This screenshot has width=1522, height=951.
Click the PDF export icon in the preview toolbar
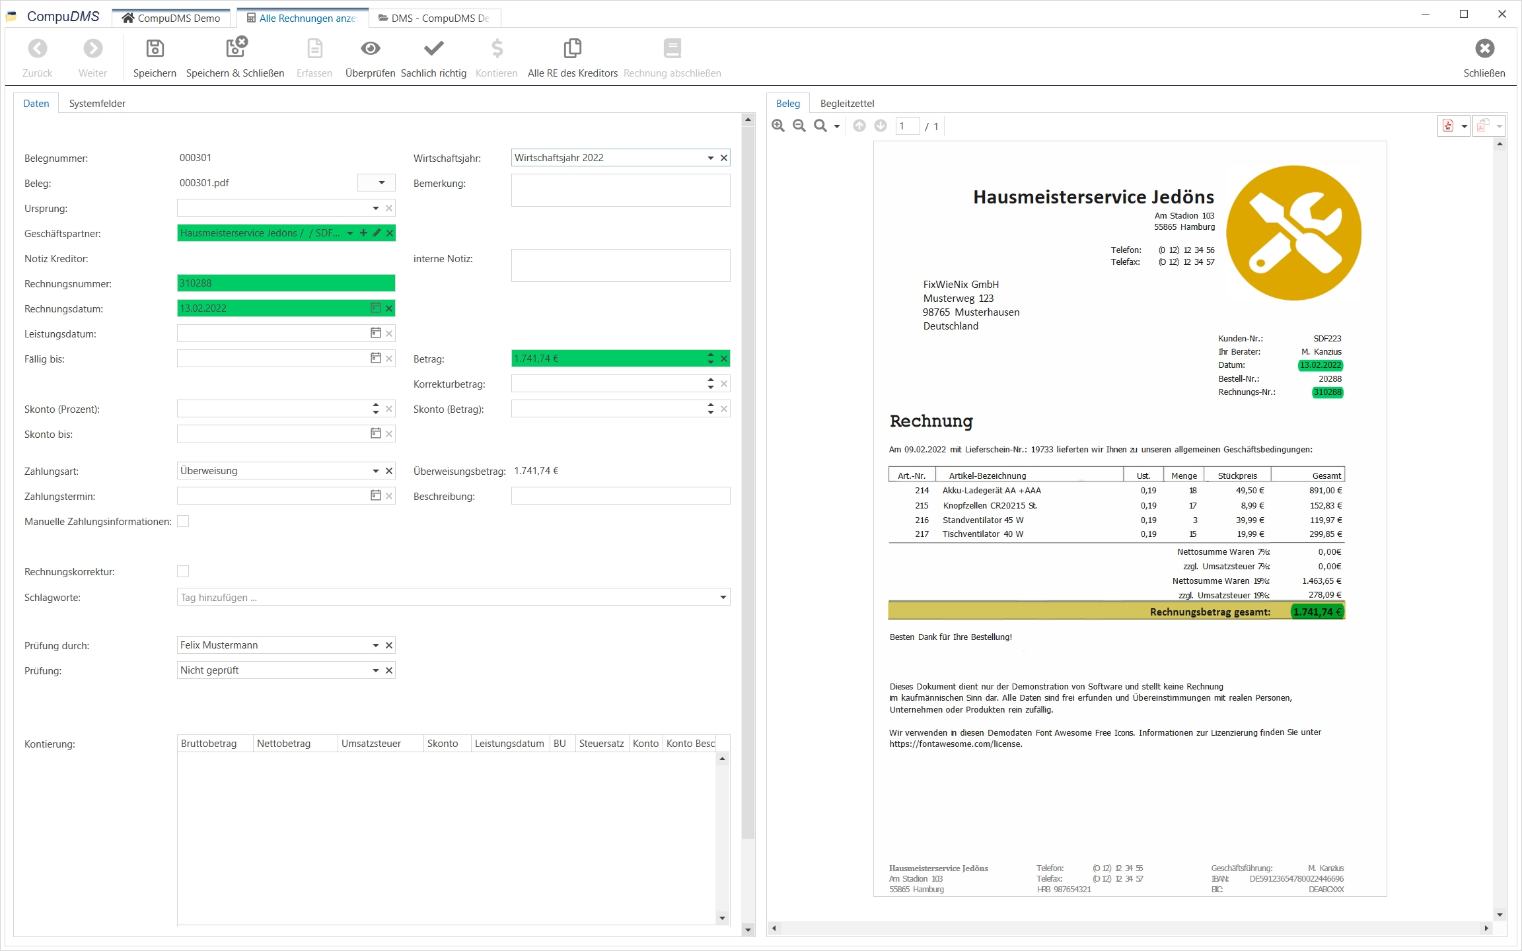click(x=1448, y=126)
